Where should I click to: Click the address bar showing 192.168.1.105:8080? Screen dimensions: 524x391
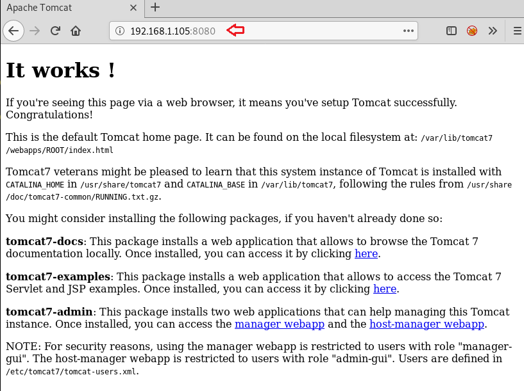(264, 31)
